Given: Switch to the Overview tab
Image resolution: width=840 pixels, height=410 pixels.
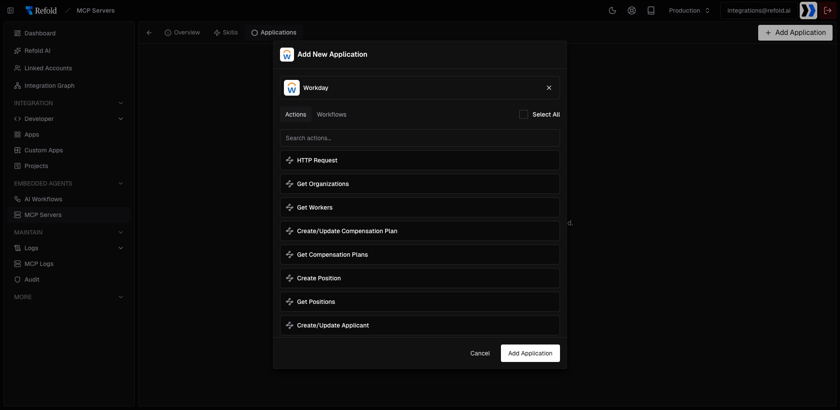Looking at the screenshot, I should pos(182,33).
